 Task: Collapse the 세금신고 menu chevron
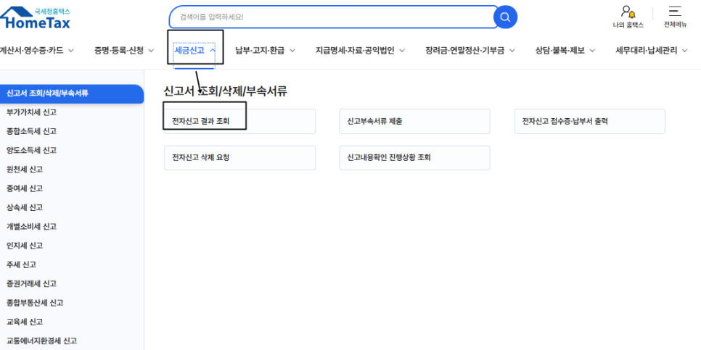pos(213,51)
